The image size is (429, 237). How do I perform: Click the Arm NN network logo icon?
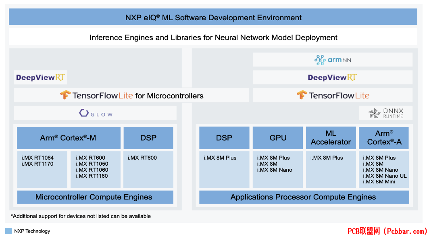coord(320,60)
